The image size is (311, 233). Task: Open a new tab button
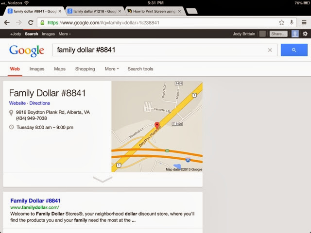192,11
